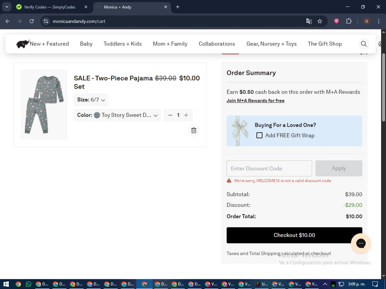Image resolution: width=386 pixels, height=289 pixels.
Task: Click the address bar URL monicaandandy.com/cart
Action: (x=79, y=21)
